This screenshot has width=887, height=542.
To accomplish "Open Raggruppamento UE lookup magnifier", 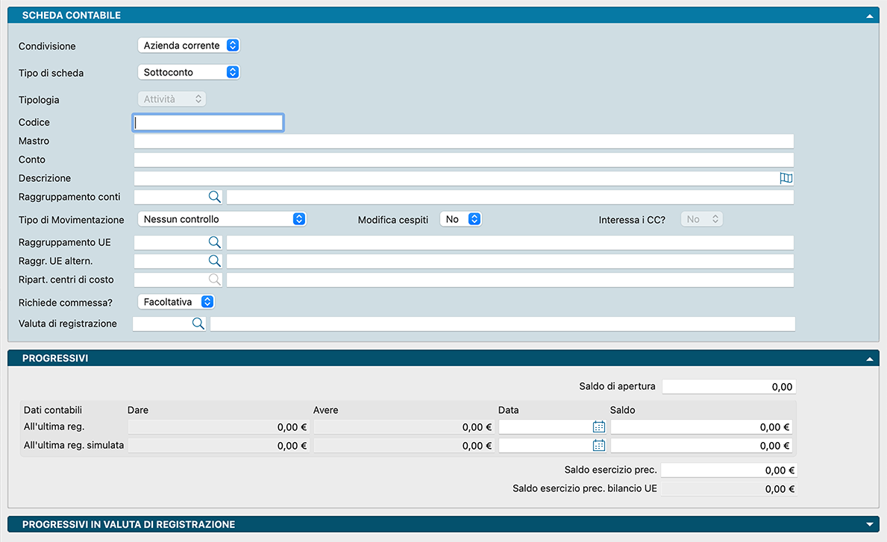I will click(214, 242).
